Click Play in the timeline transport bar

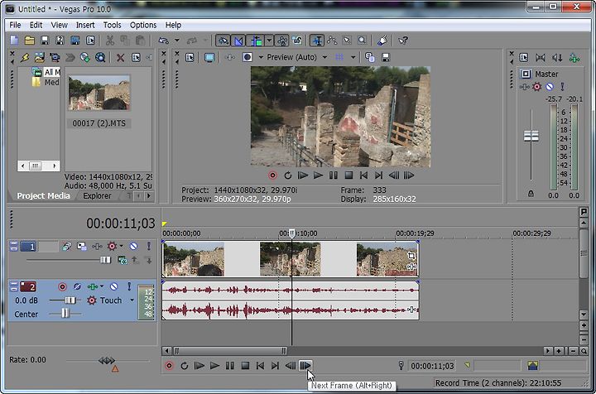pyautogui.click(x=214, y=366)
